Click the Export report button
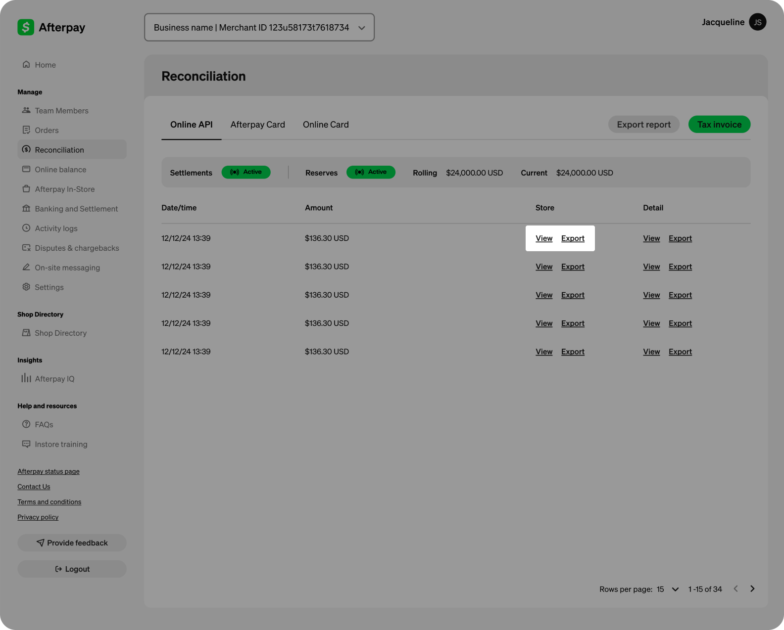The height and width of the screenshot is (630, 784). (643, 125)
